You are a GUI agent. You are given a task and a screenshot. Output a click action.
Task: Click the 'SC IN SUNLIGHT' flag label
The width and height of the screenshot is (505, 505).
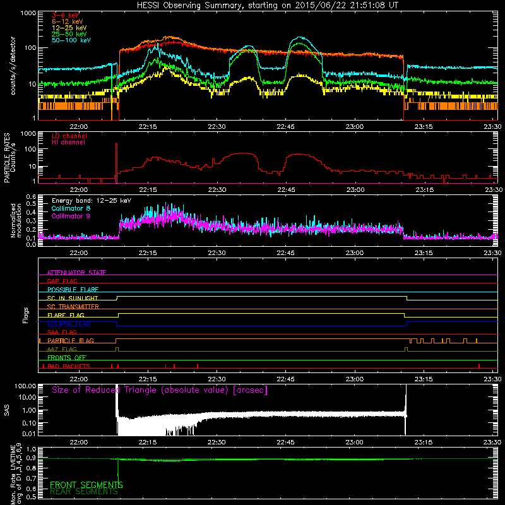tap(73, 298)
